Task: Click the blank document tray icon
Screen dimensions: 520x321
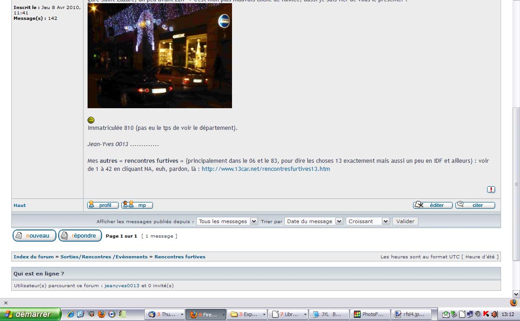Action: 462,314
